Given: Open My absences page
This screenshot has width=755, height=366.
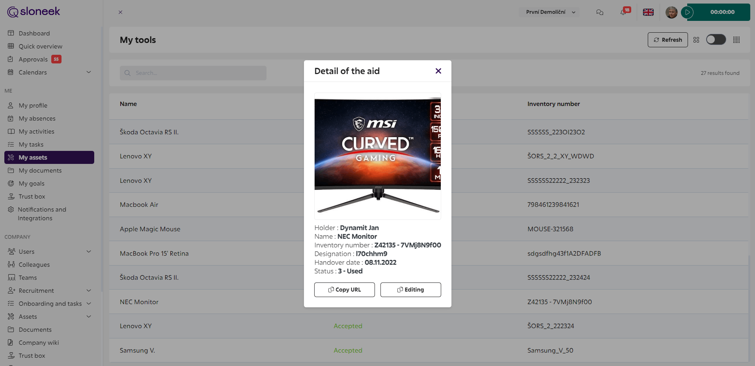Looking at the screenshot, I should [x=37, y=119].
